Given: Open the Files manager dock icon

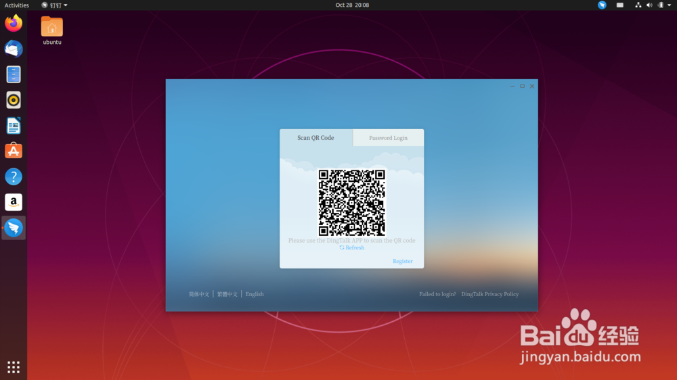Looking at the screenshot, I should pyautogui.click(x=14, y=74).
